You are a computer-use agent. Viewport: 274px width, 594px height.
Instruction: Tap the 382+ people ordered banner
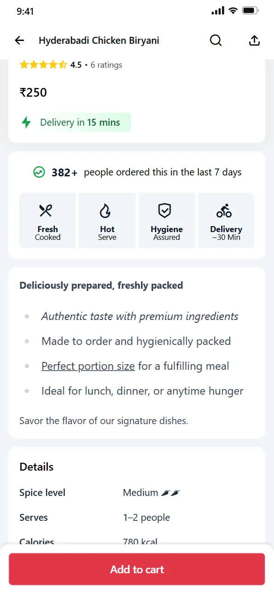[x=137, y=172]
